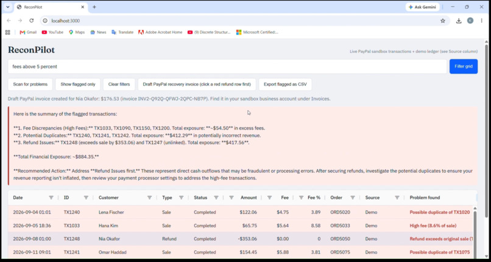Select the TX1241 Omar Haddad row

coord(241,252)
